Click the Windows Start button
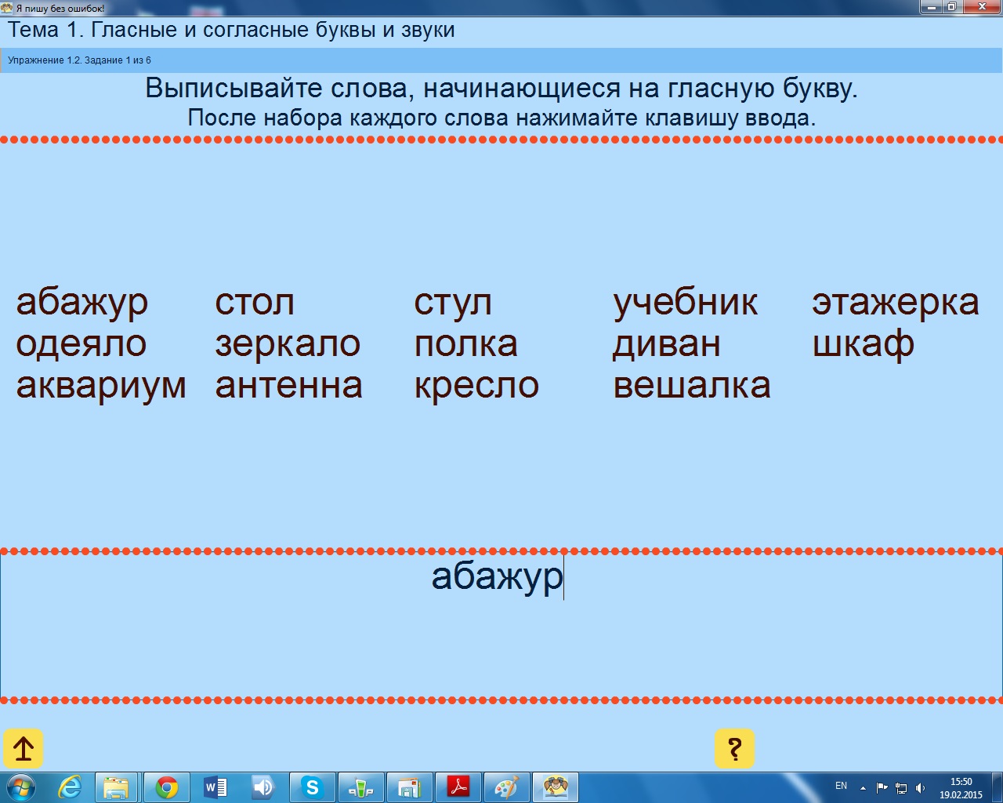This screenshot has height=803, width=1003. tap(21, 787)
